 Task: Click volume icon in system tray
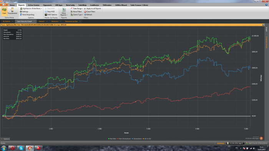[x=254, y=148]
